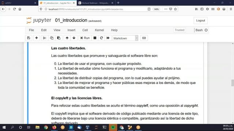
Task: Open the browser home page
Action: tap(20, 9)
